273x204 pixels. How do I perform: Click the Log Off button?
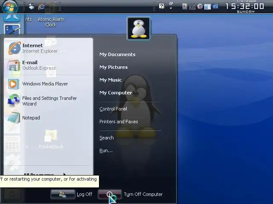[x=63, y=194]
